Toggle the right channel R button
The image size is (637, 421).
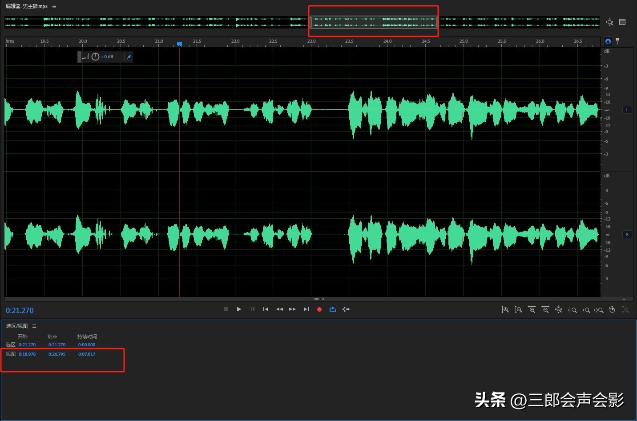tap(627, 234)
